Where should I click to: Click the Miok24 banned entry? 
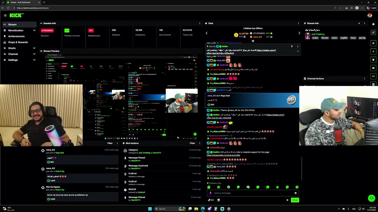(162, 191)
